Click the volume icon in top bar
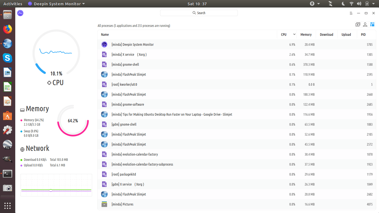The height and width of the screenshot is (213, 379). pyautogui.click(x=359, y=4)
